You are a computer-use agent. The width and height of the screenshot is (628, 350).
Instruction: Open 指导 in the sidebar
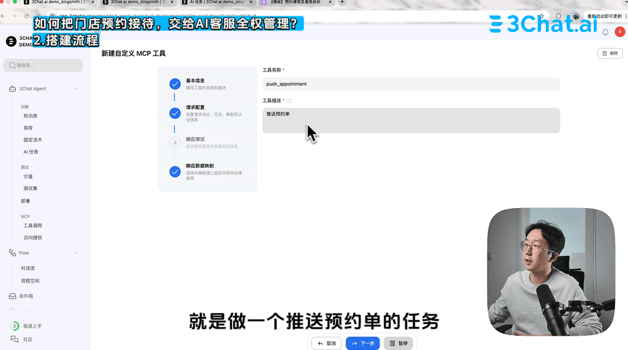(x=28, y=128)
